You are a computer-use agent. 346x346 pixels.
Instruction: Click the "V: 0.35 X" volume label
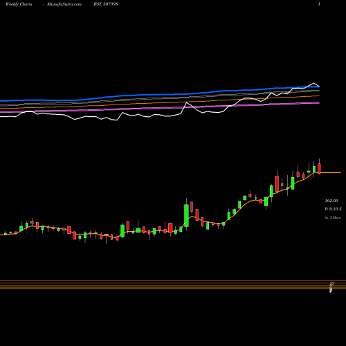[333, 209]
